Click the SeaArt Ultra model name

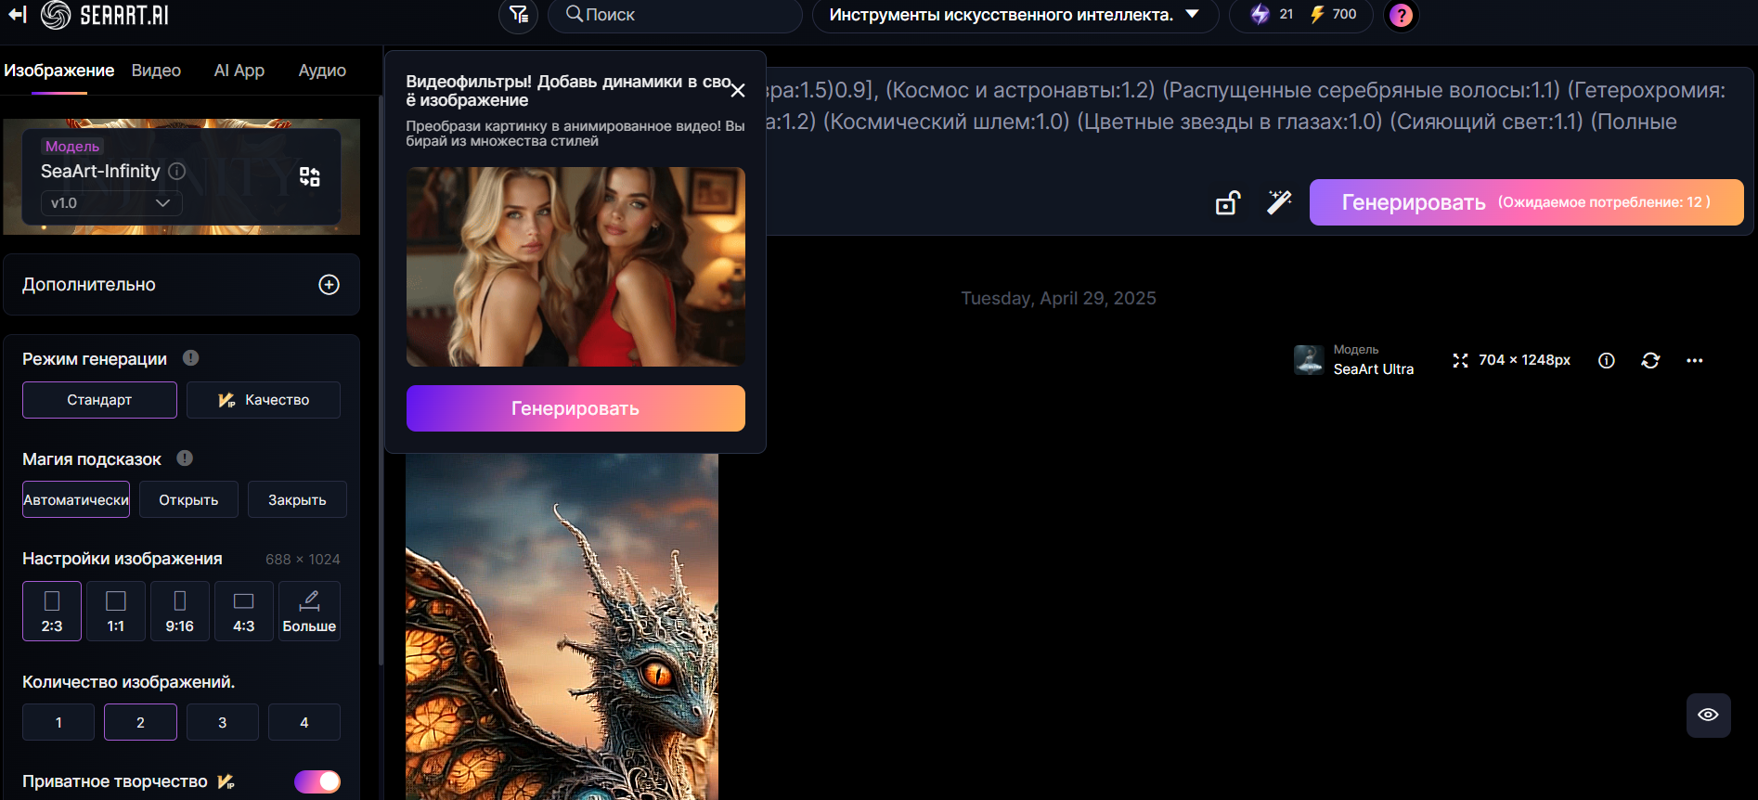coord(1374,369)
